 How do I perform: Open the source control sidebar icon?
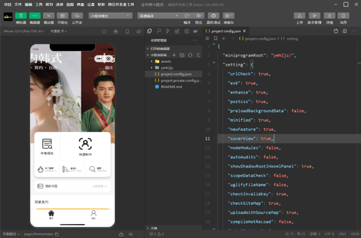tap(168, 31)
